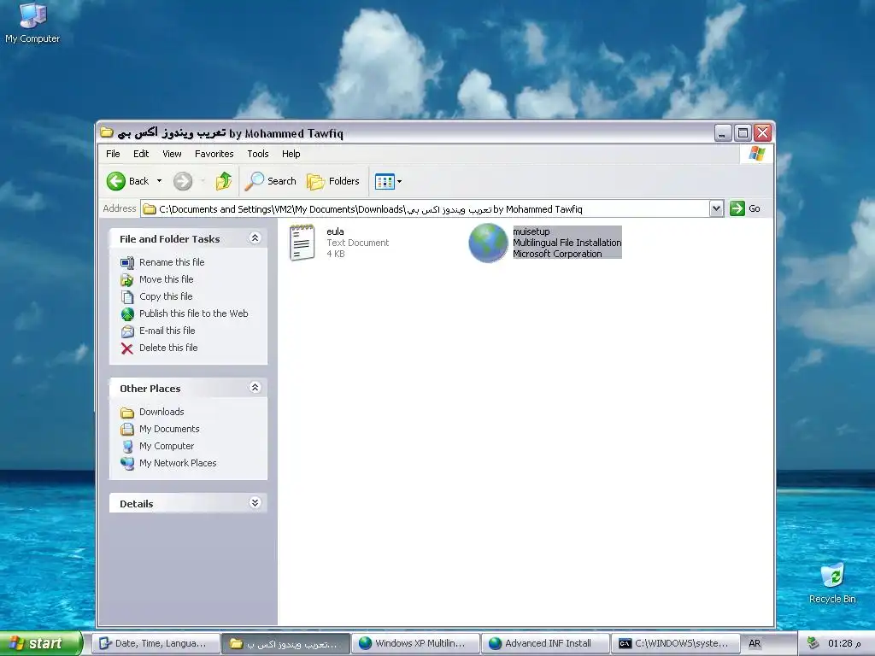875x656 pixels.
Task: Click the Windows flag logo icon
Action: tap(757, 154)
